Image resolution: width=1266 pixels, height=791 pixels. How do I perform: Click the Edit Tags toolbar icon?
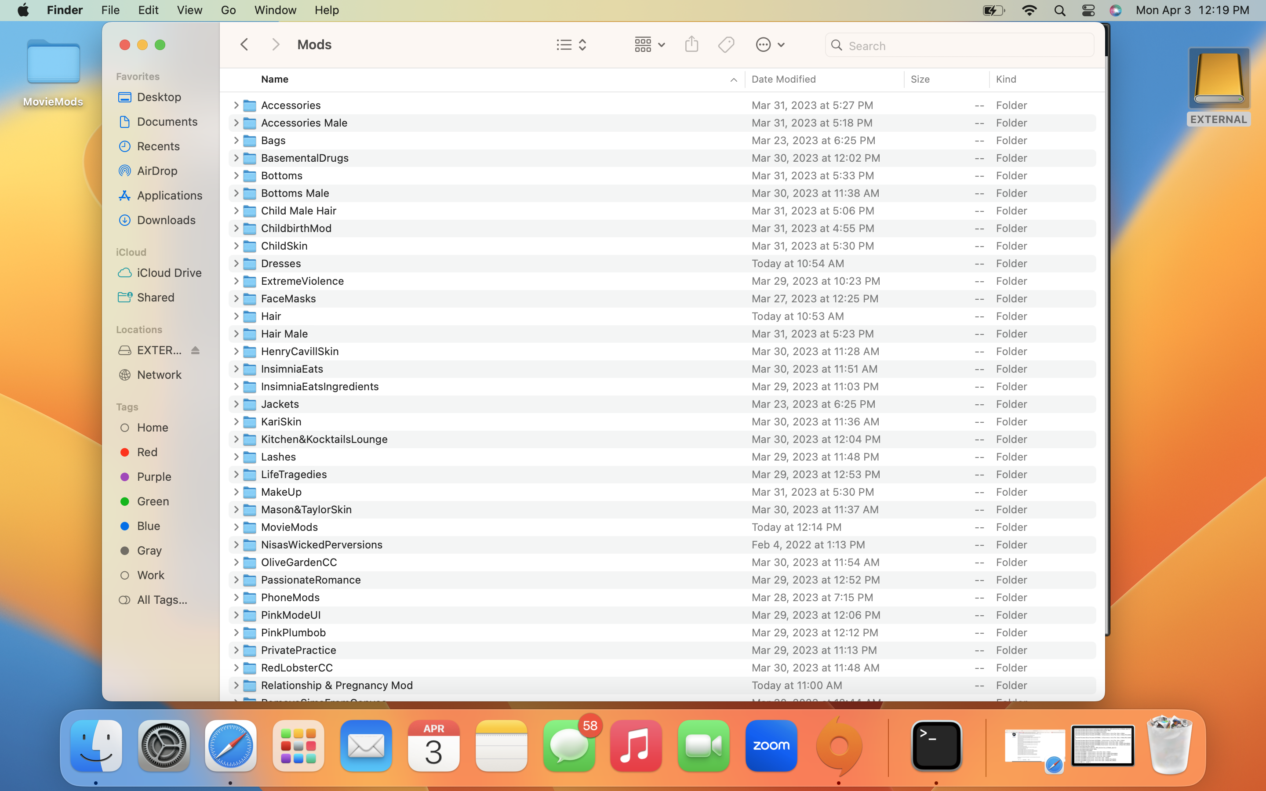726,44
